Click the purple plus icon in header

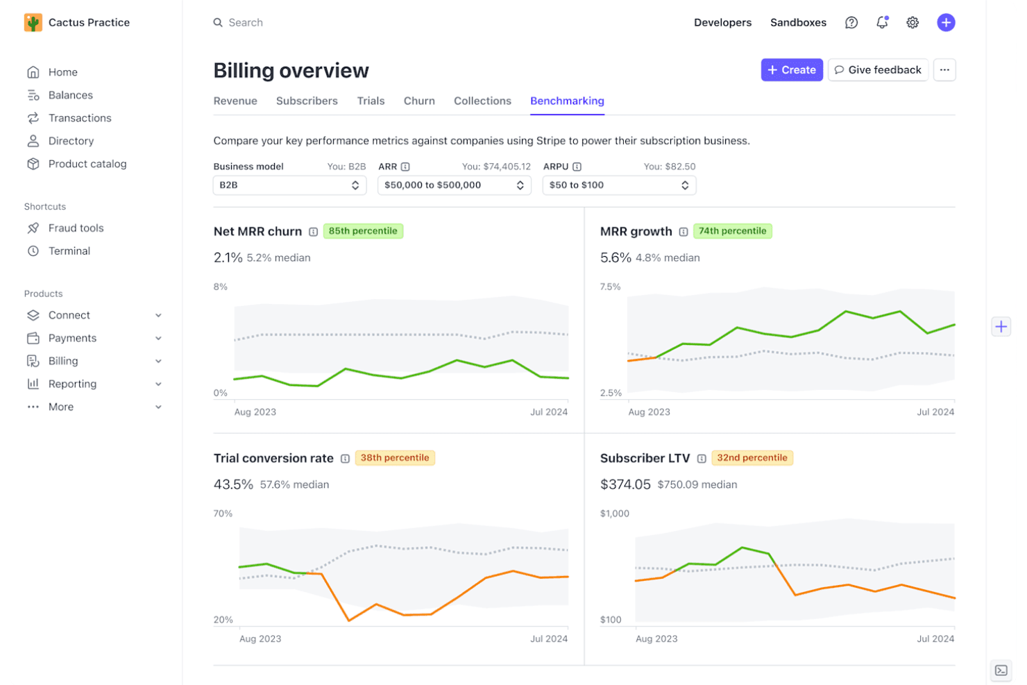tap(946, 22)
